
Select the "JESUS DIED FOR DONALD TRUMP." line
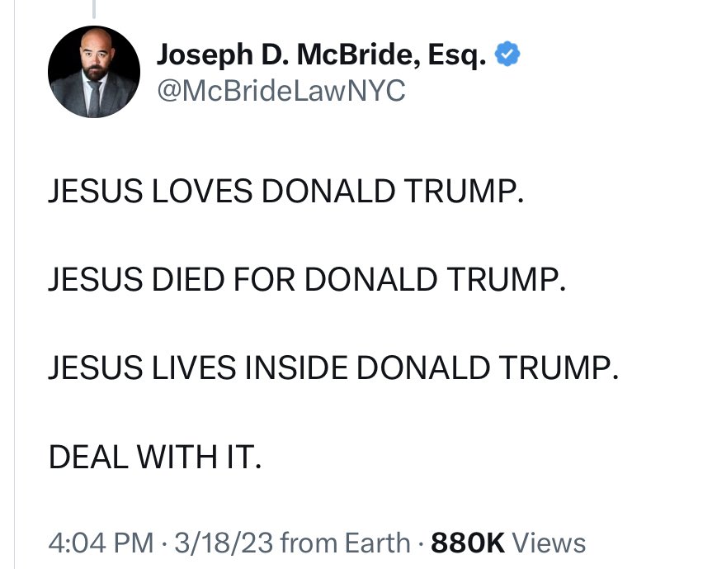[307, 279]
